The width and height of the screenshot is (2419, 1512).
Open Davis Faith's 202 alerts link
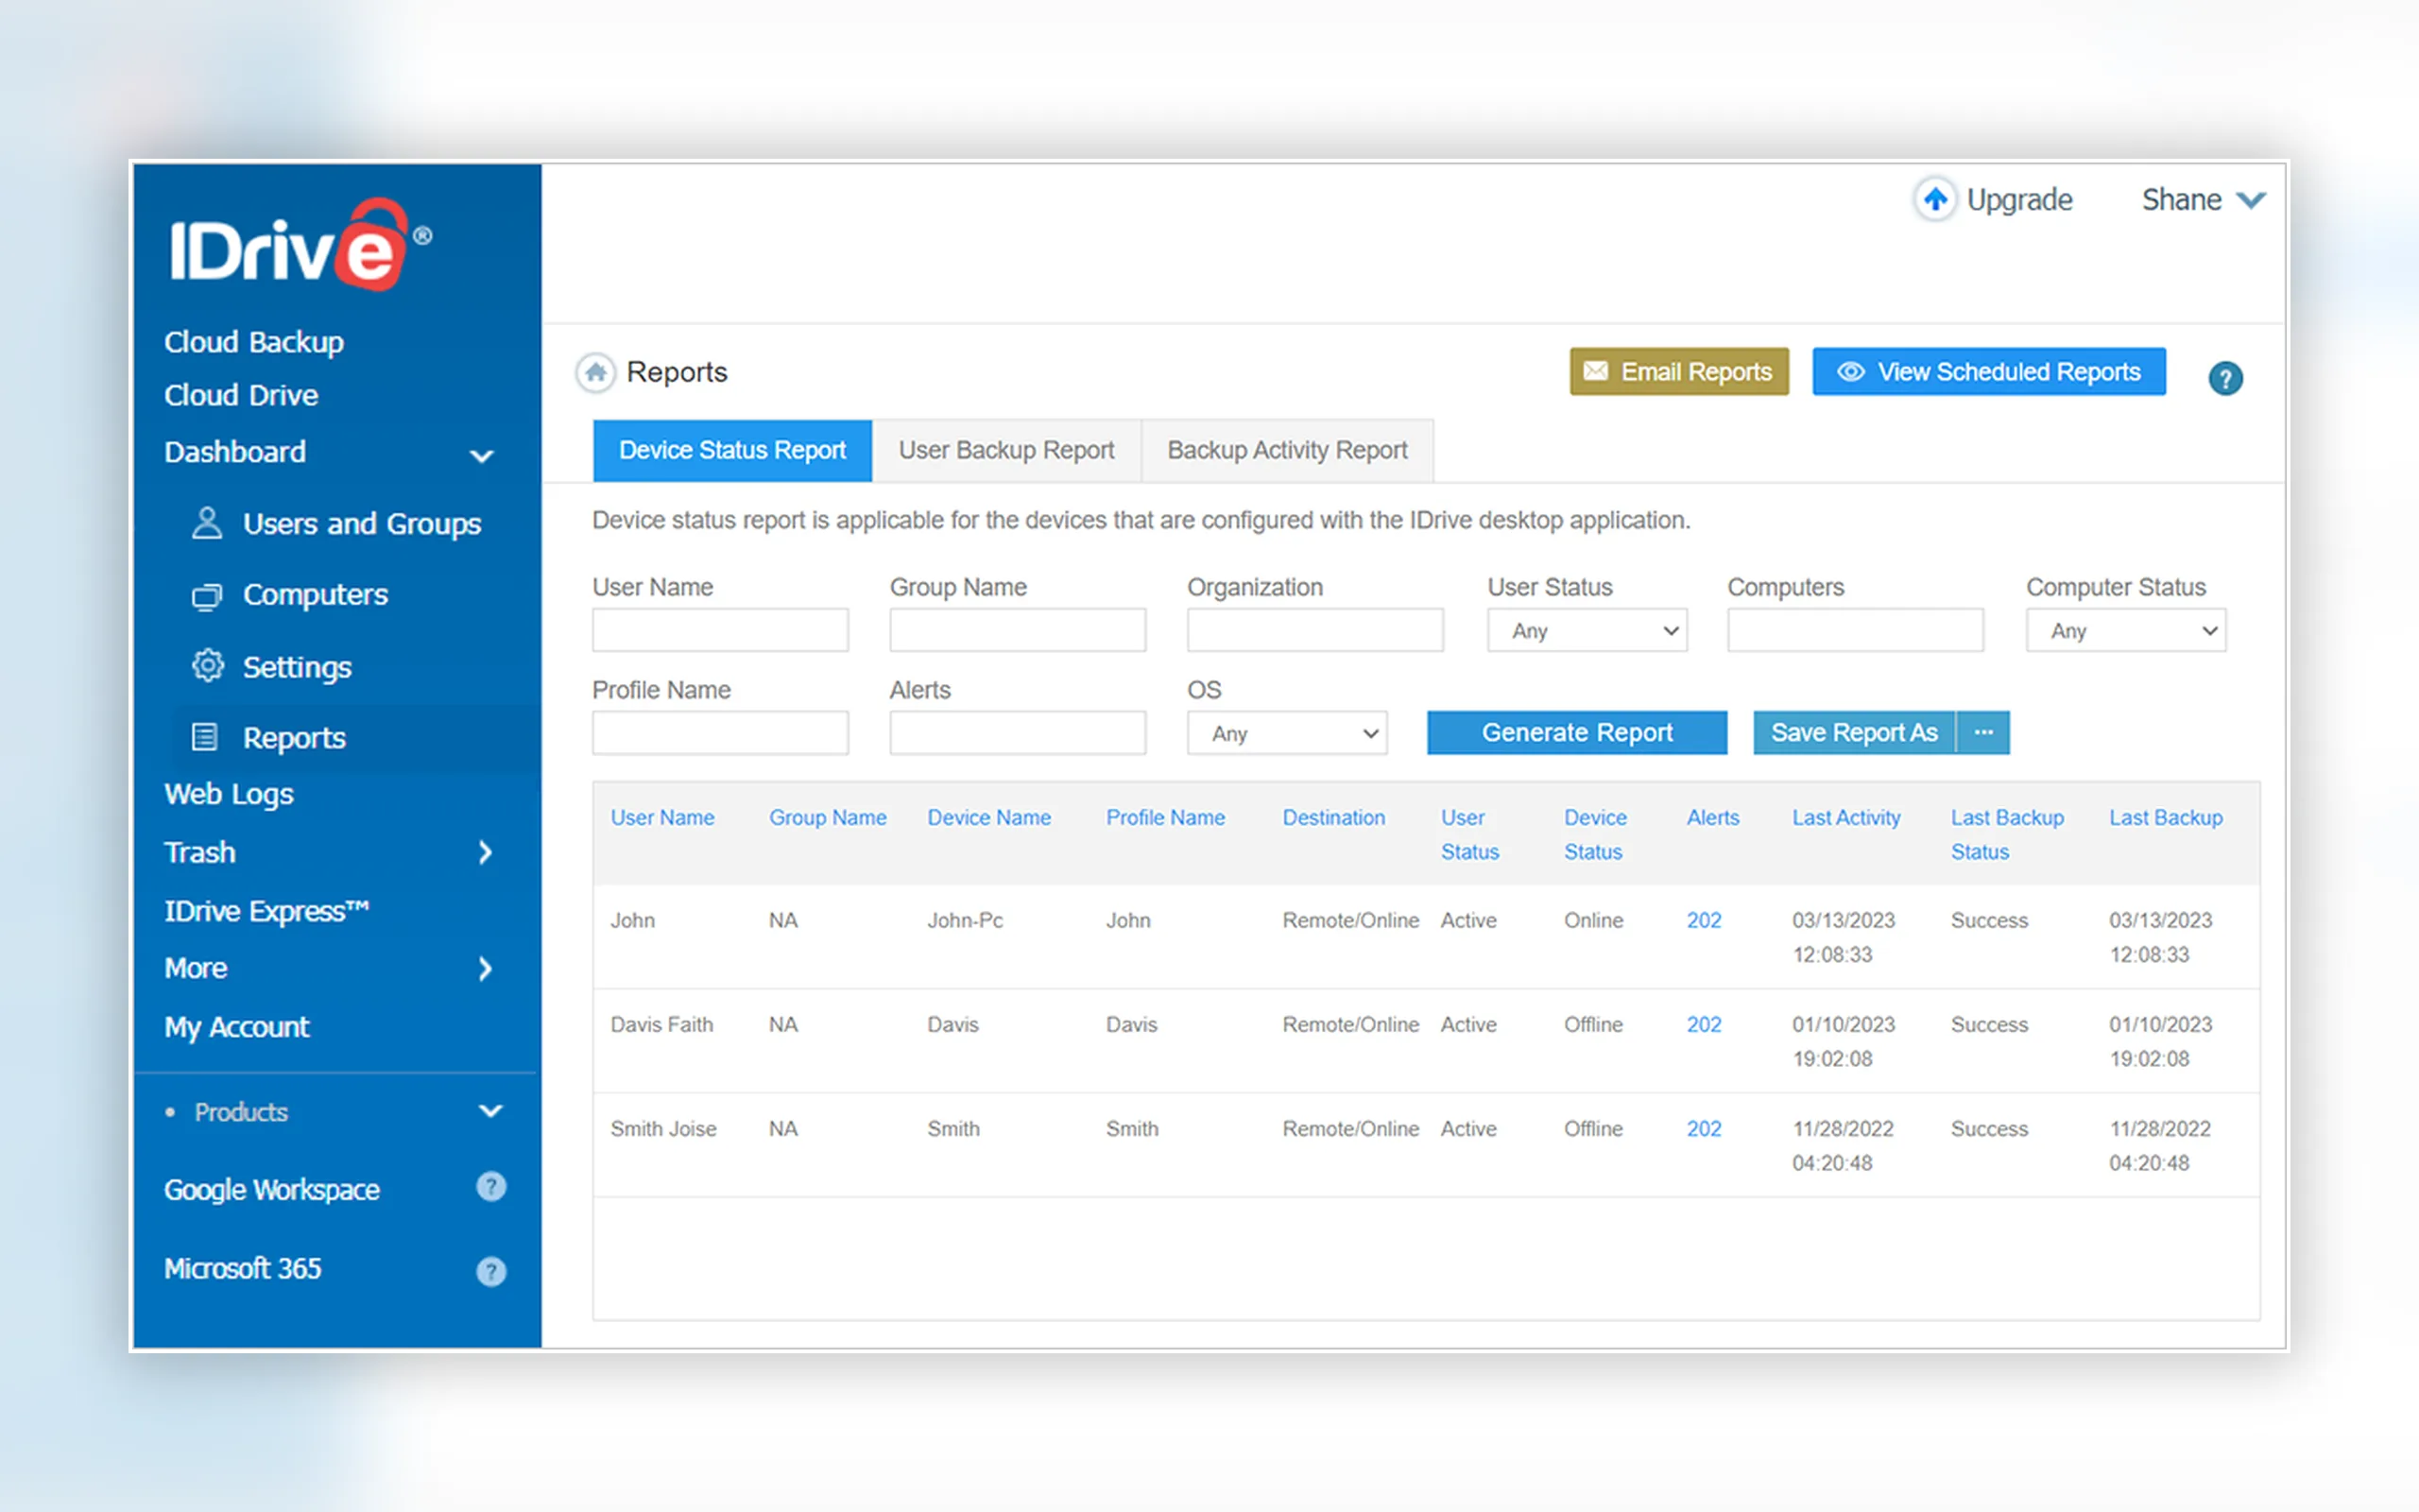[x=1705, y=1024]
